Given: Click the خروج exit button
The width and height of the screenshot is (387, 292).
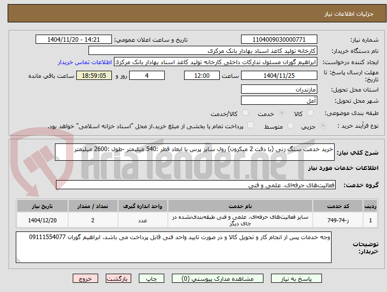Looking at the screenshot, I should click(x=85, y=278).
